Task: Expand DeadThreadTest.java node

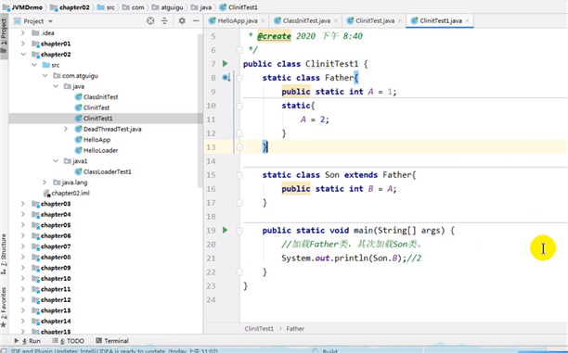Action: 66,129
